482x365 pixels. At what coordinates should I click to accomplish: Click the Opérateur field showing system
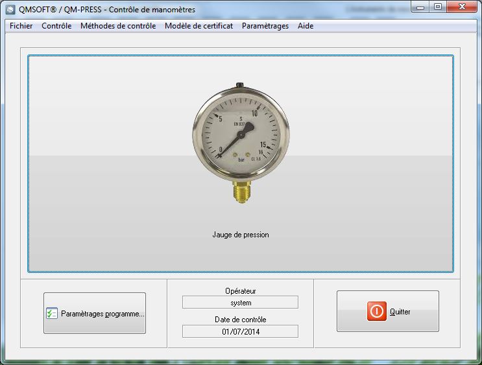point(240,302)
